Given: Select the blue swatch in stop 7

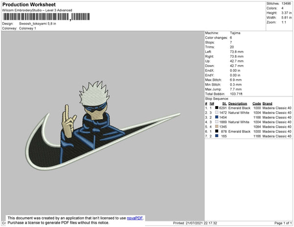Looking at the screenshot, I should coord(217,136).
